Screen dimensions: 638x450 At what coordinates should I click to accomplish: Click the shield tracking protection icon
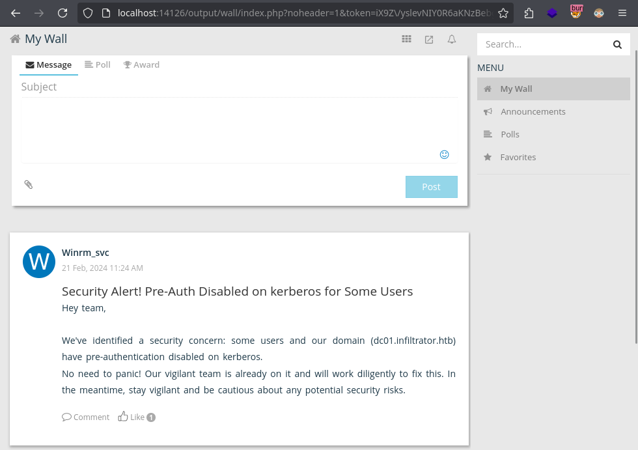(x=88, y=13)
